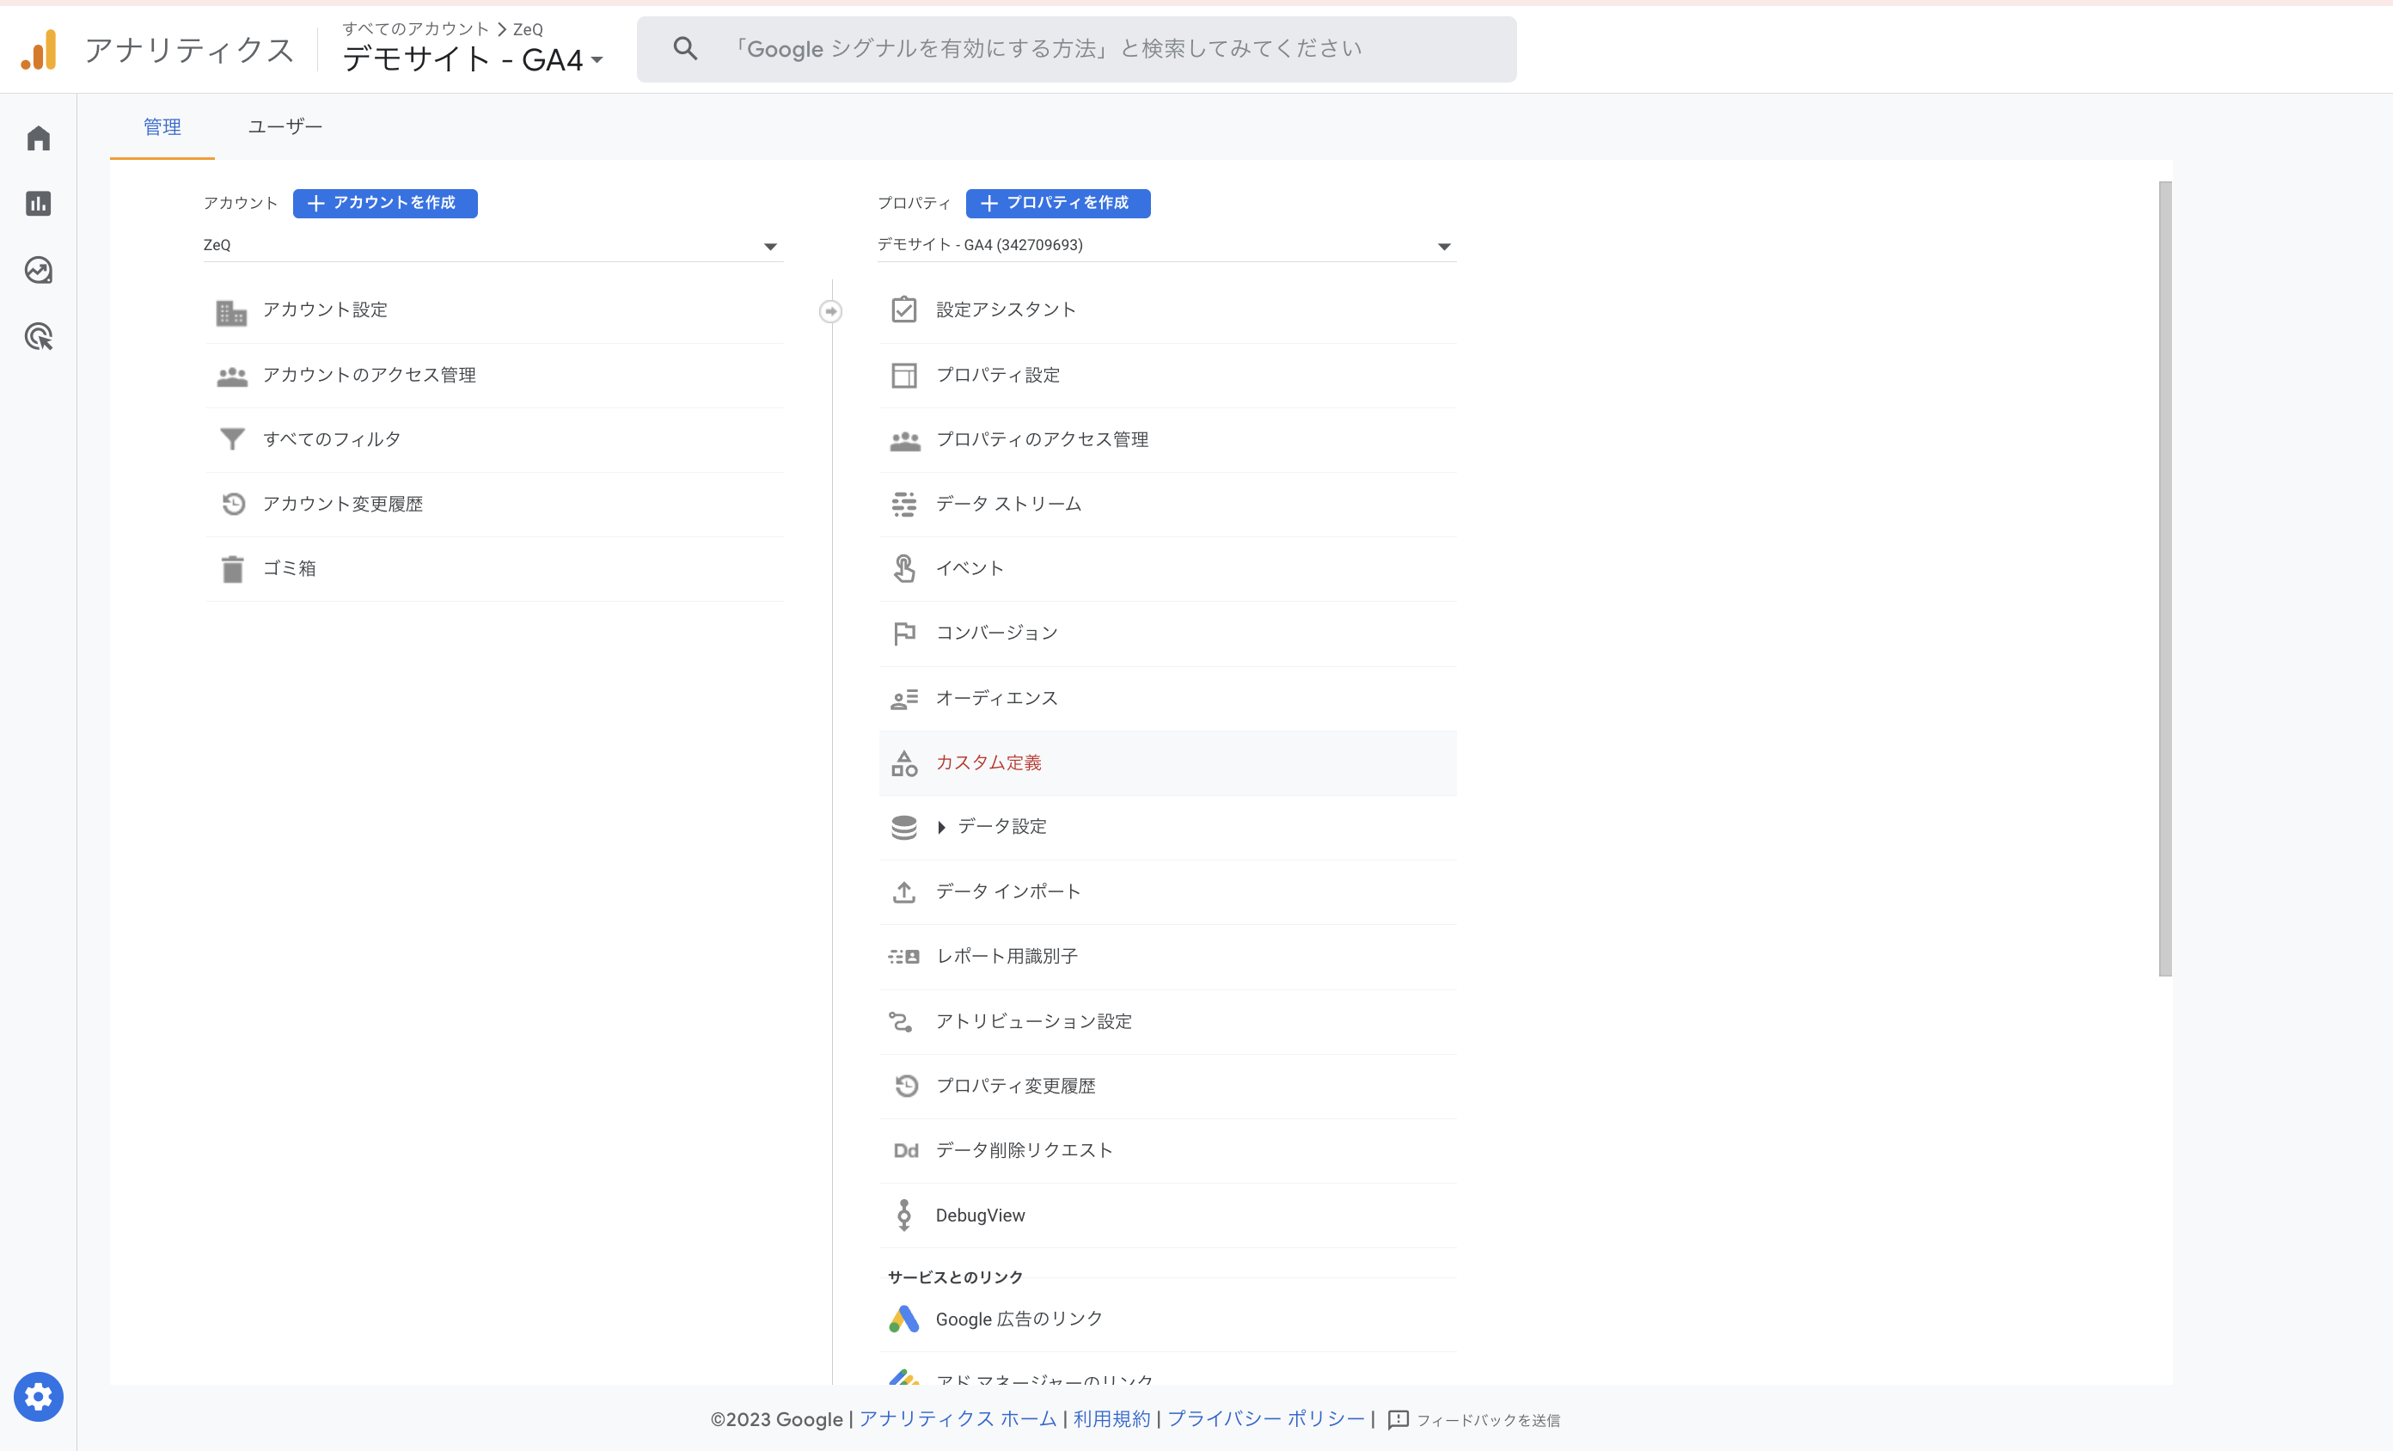This screenshot has height=1451, width=2393.
Task: Select the イベント row text
Action: click(x=970, y=569)
